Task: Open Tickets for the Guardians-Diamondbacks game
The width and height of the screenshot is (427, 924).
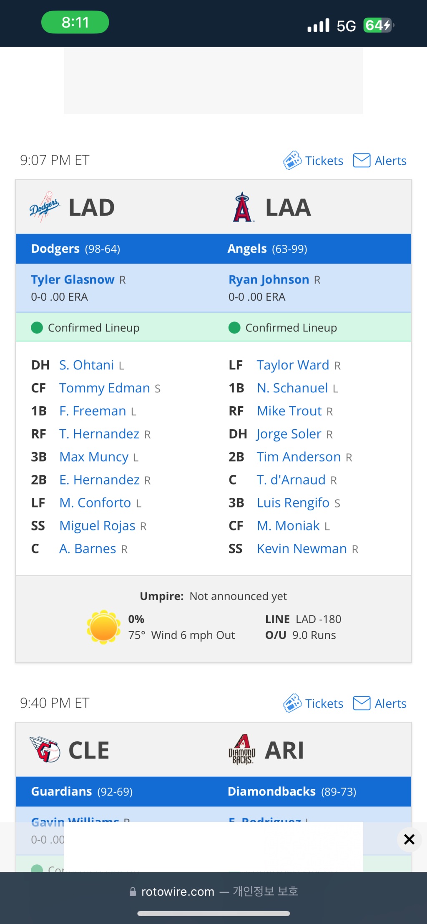Action: click(313, 703)
